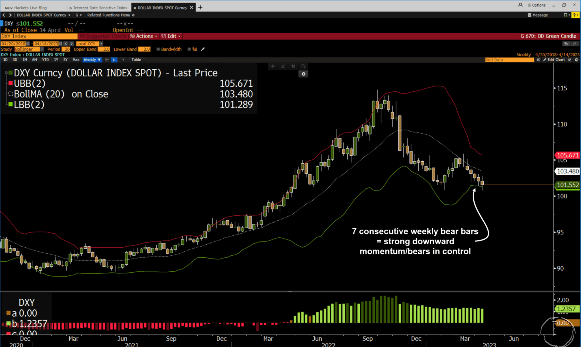Switch to the line chart type icon
This screenshot has width=581, height=347.
107,60
